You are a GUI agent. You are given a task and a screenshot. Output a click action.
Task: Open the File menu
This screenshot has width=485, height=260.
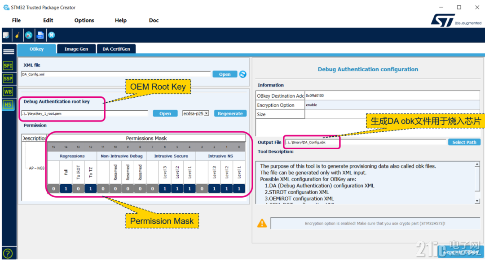(x=17, y=20)
